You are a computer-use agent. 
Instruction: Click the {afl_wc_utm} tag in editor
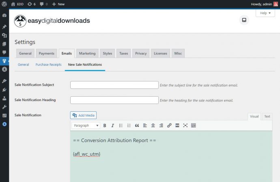(x=86, y=154)
